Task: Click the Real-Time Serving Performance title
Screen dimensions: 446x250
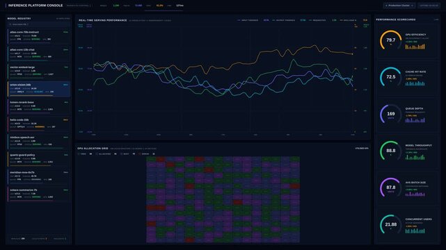Action: point(103,20)
